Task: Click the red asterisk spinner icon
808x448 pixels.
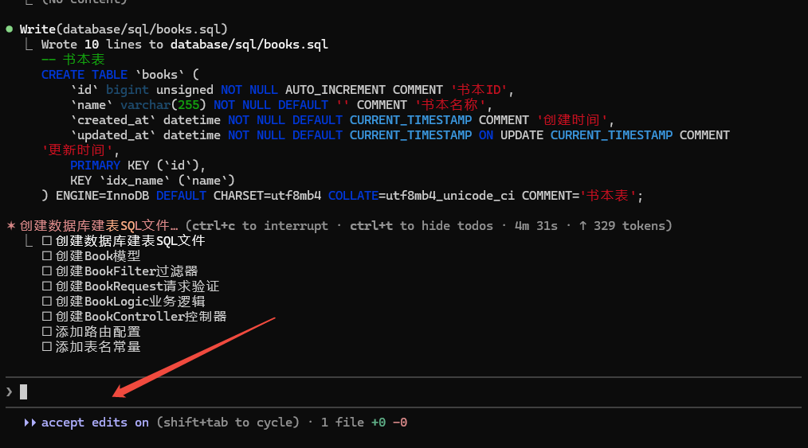Action: pos(10,226)
